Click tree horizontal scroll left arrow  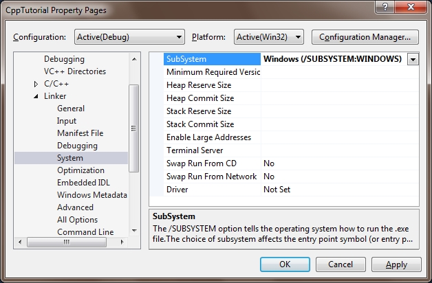coord(20,242)
